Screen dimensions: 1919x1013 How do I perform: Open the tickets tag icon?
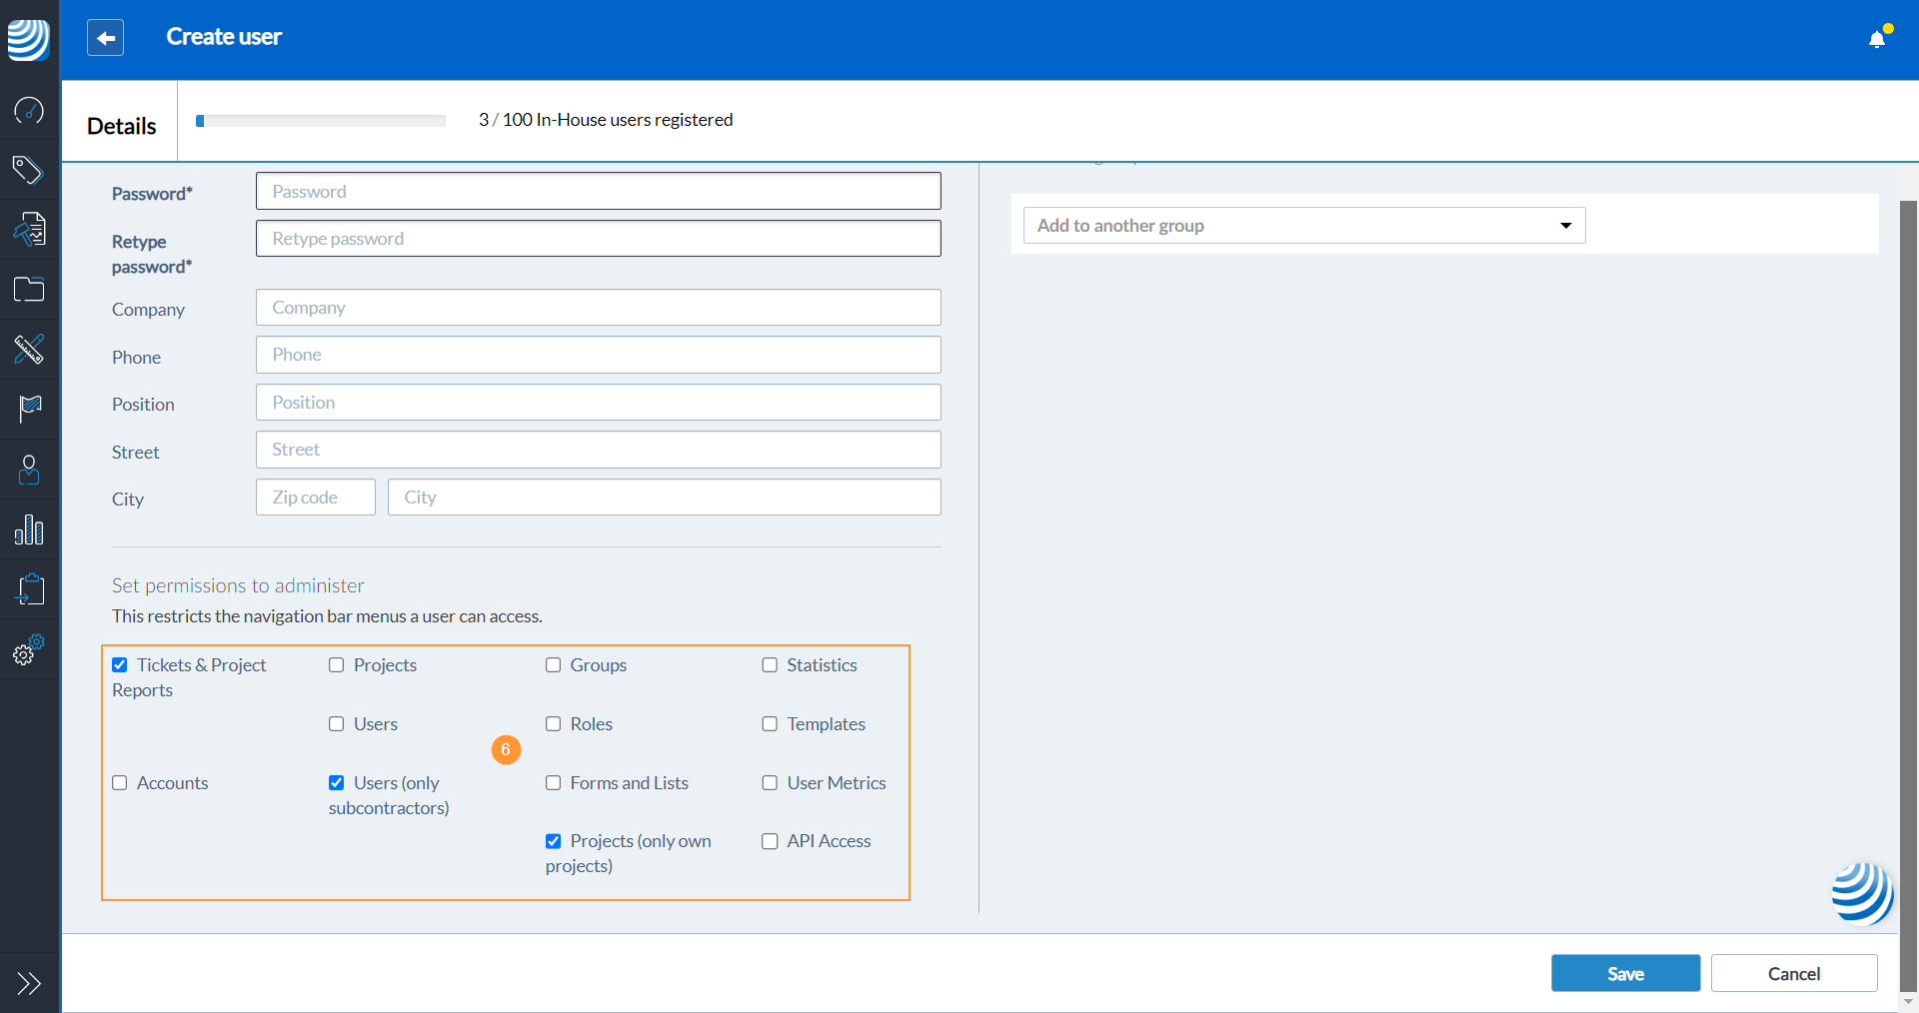[x=29, y=170]
